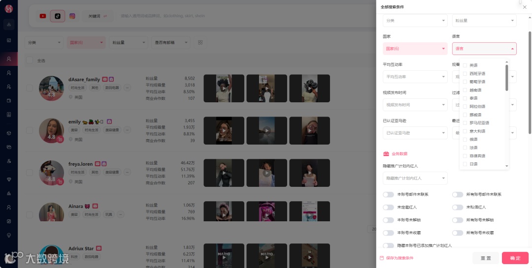The width and height of the screenshot is (532, 268).
Task: Open the 是否有邮箱 filter in the background list
Action: point(171,43)
